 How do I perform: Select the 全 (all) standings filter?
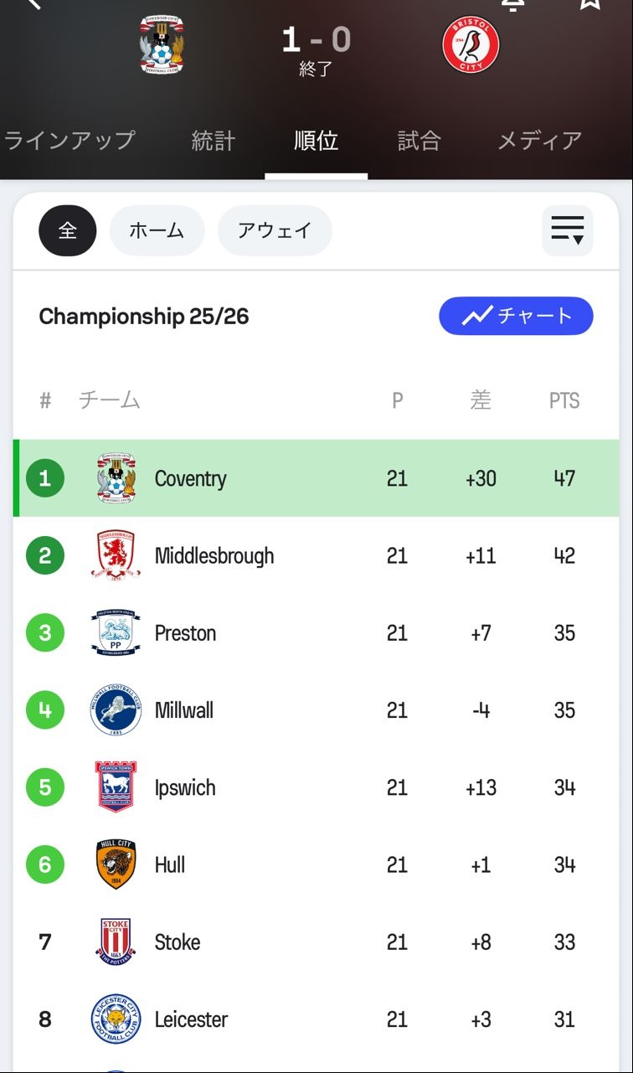[x=68, y=230]
